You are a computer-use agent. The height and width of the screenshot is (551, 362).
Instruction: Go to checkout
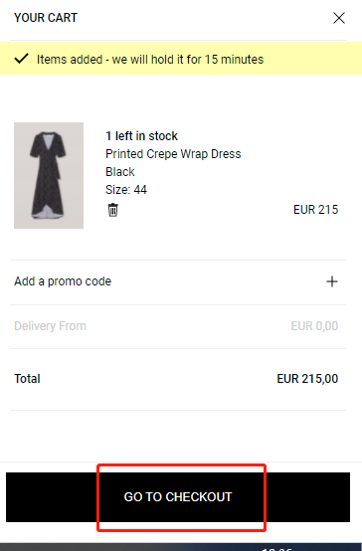178,497
